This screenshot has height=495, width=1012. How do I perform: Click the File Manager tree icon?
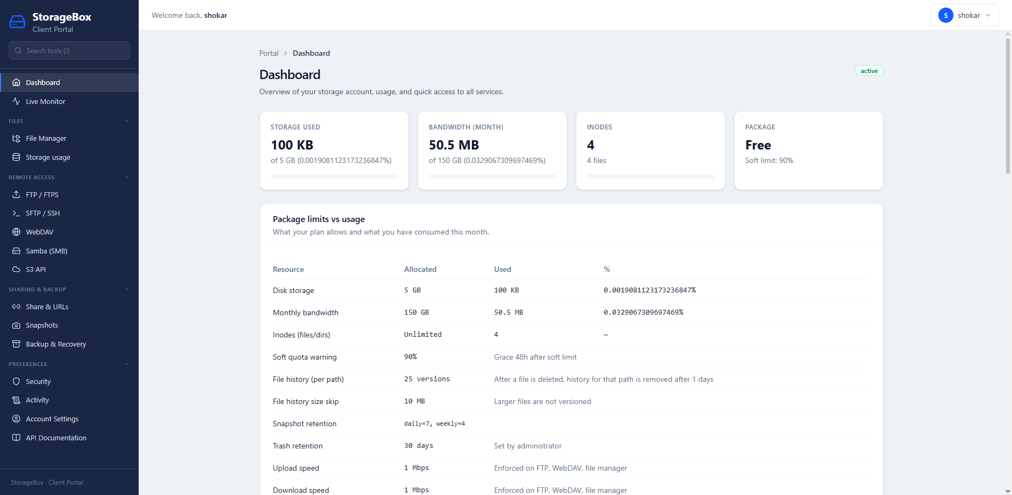16,138
